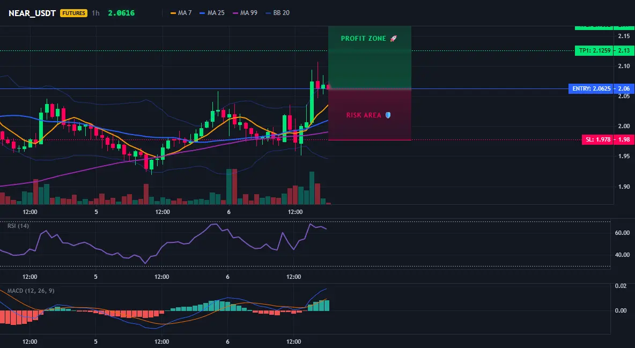
Task: Click the 1.95 price axis value
Action: [624, 156]
